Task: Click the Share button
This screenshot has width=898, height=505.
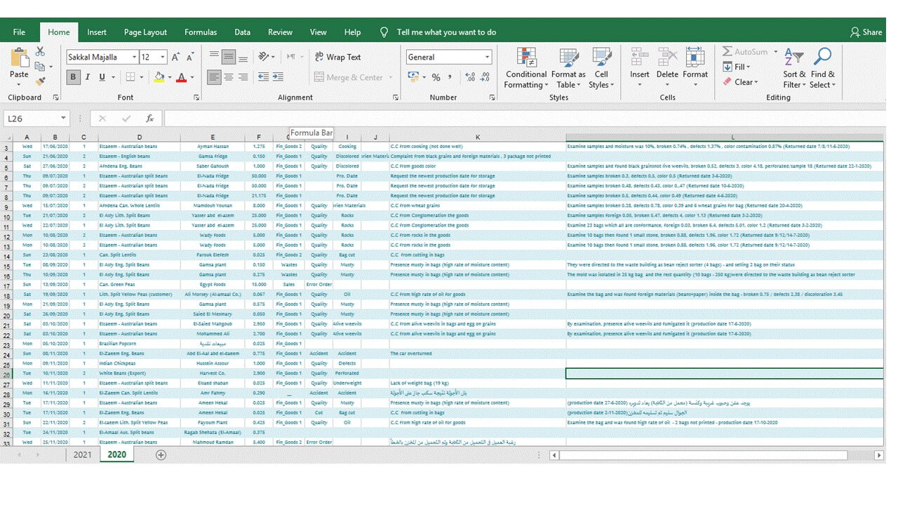Action: [x=866, y=32]
